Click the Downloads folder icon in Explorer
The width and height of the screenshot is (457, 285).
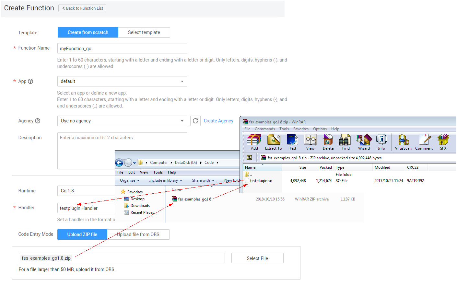tap(126, 206)
